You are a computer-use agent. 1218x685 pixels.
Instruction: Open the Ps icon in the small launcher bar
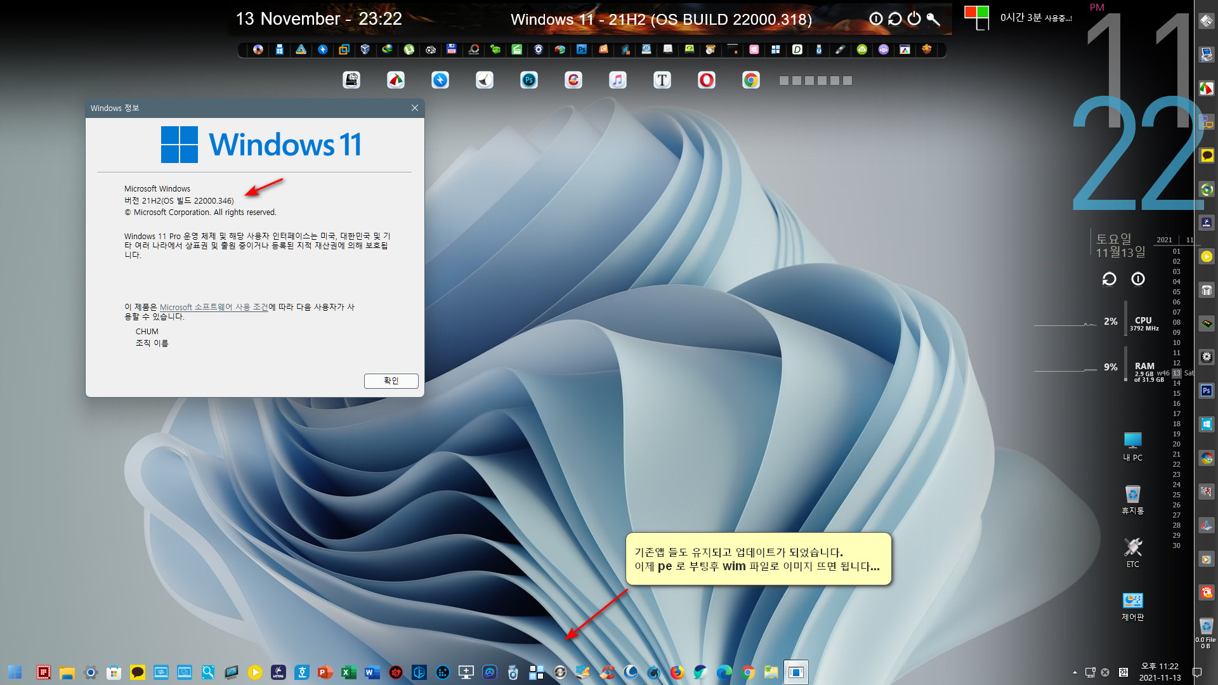[x=582, y=49]
